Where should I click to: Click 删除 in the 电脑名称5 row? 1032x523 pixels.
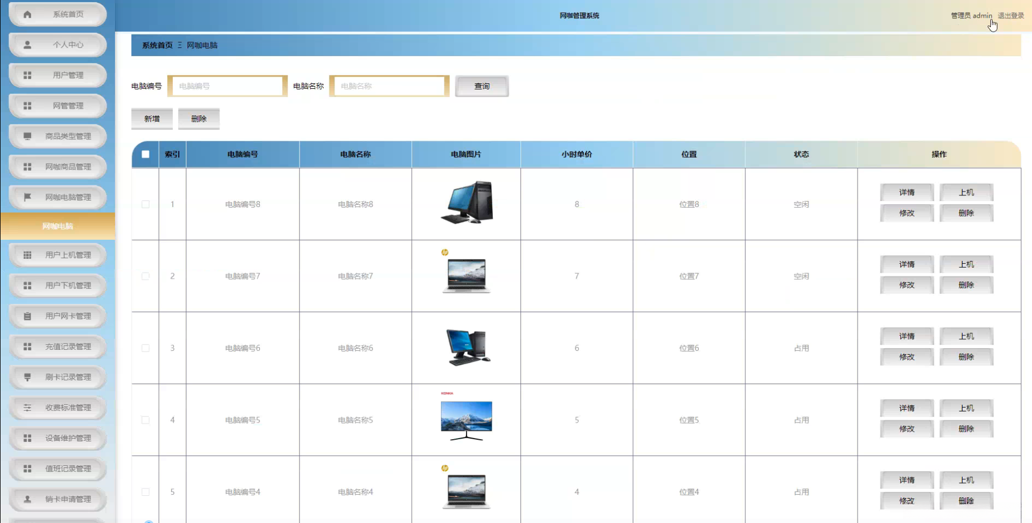(966, 429)
